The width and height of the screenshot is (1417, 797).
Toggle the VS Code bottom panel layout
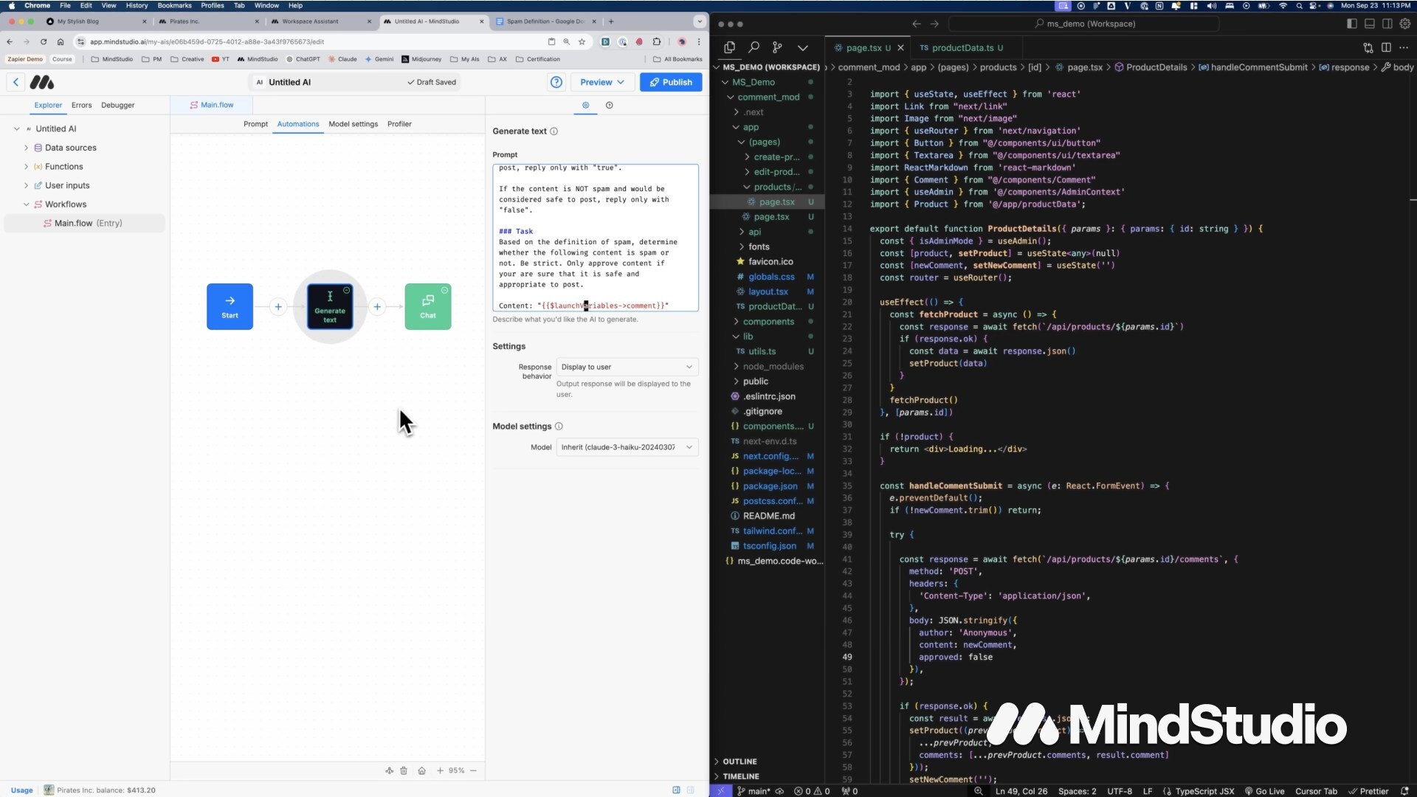pyautogui.click(x=1369, y=24)
